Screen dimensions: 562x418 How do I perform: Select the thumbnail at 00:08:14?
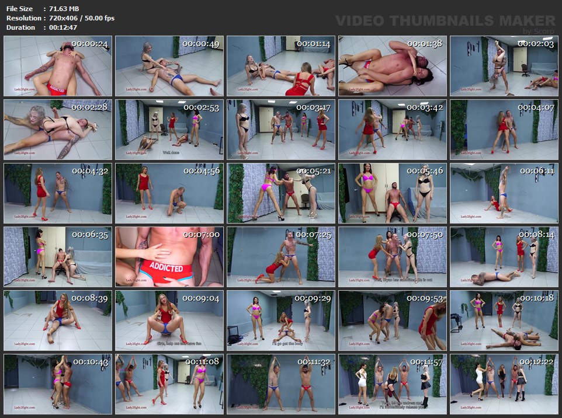[x=504, y=257]
